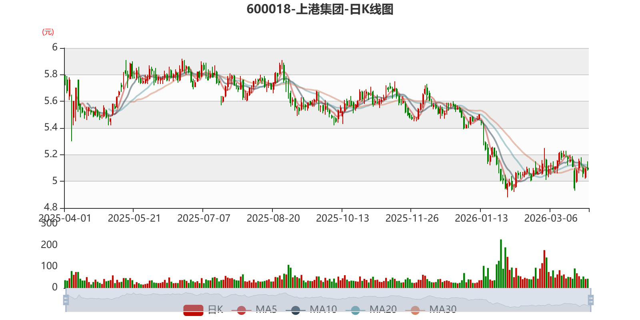
Task: Grab the left data zoom slider handle
Action: (x=66, y=300)
